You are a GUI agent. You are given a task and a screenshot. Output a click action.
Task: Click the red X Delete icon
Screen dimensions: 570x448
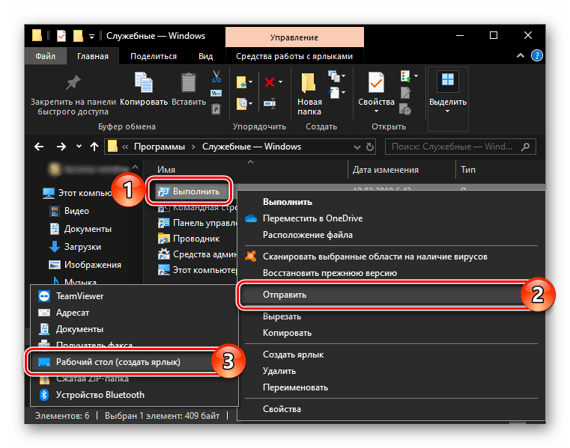click(270, 82)
